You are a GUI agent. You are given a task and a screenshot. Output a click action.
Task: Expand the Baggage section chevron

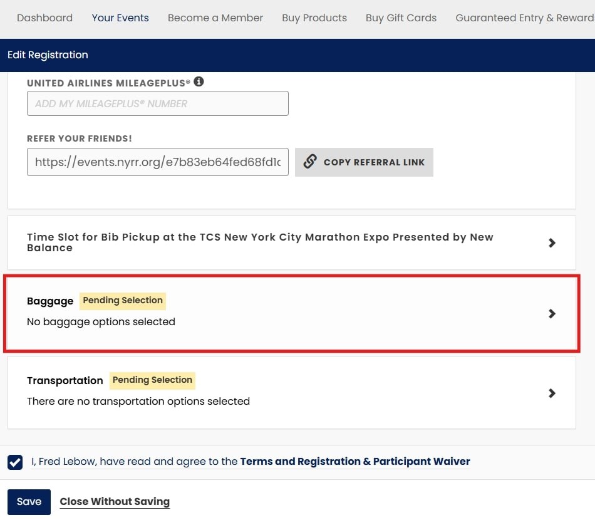click(552, 313)
